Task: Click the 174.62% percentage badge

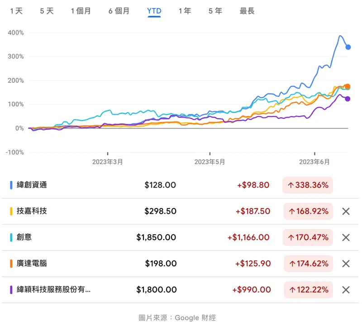Action: coord(309,264)
